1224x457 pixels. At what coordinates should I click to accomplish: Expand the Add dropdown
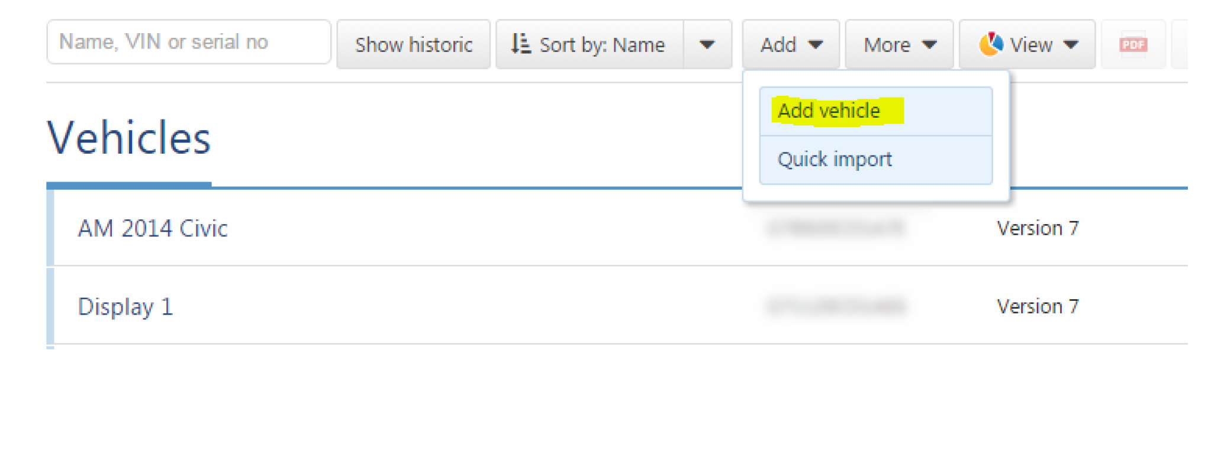[x=791, y=44]
